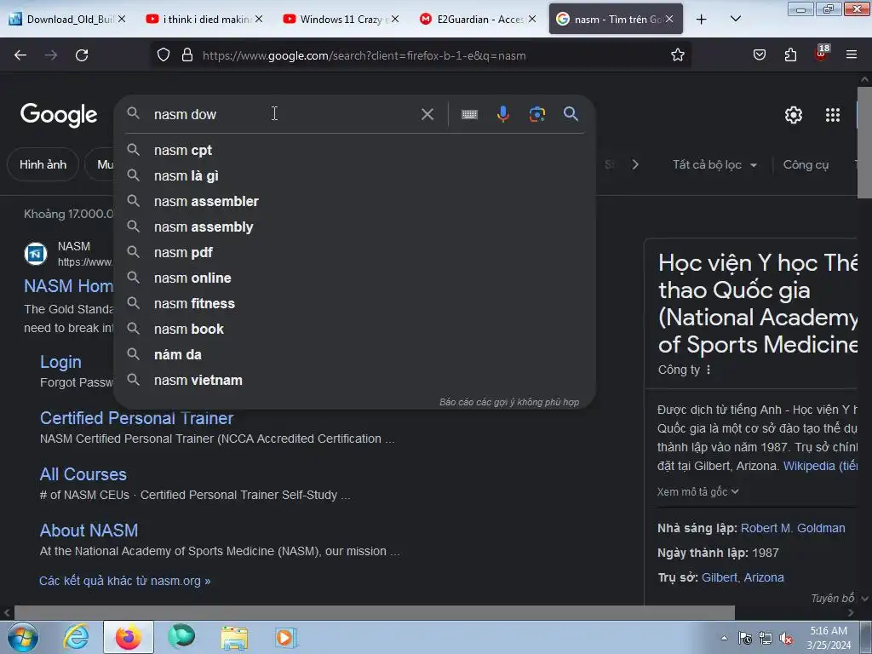Open Google quick settings gear
872x654 pixels.
[x=793, y=115]
